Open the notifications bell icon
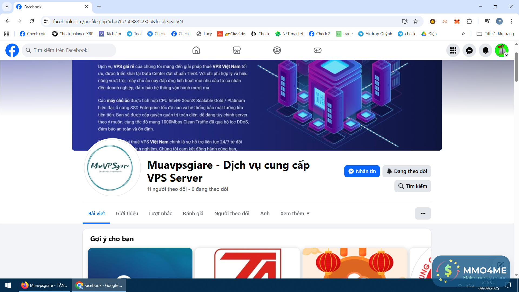The image size is (519, 292). click(x=485, y=50)
